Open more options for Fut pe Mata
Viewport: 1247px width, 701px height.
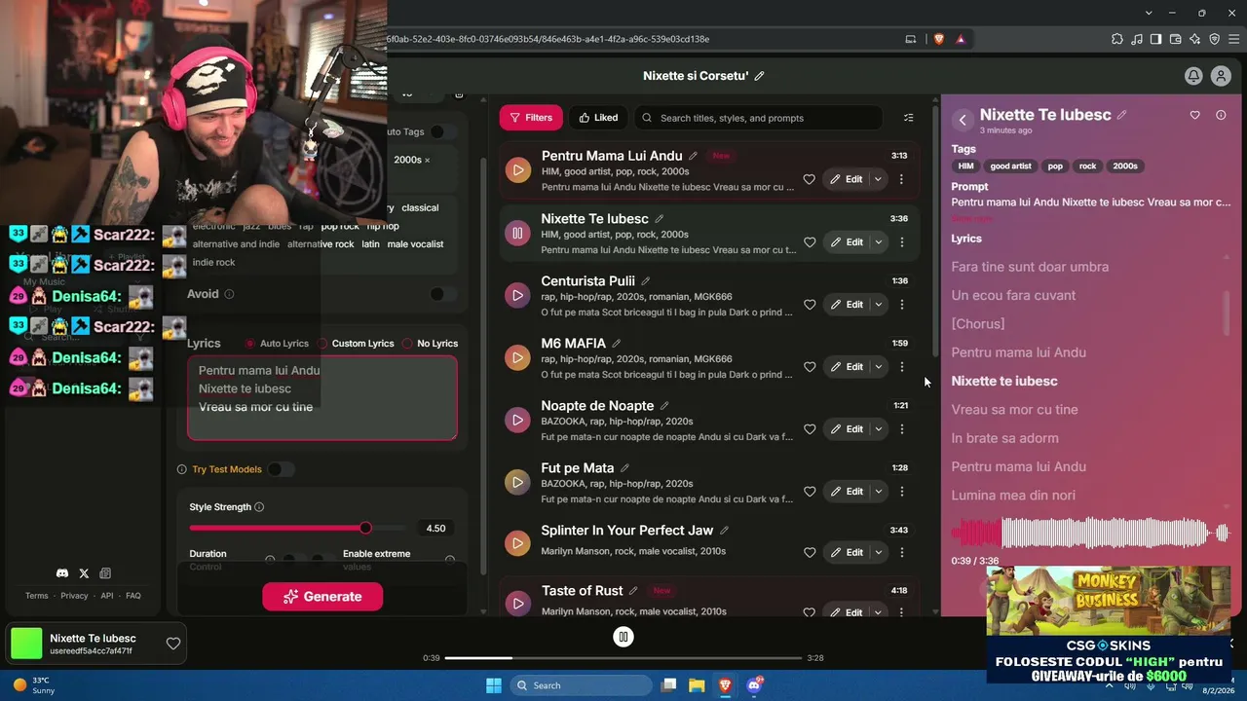pyautogui.click(x=901, y=491)
